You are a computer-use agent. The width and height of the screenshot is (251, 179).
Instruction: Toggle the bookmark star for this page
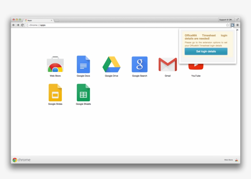click(227, 25)
